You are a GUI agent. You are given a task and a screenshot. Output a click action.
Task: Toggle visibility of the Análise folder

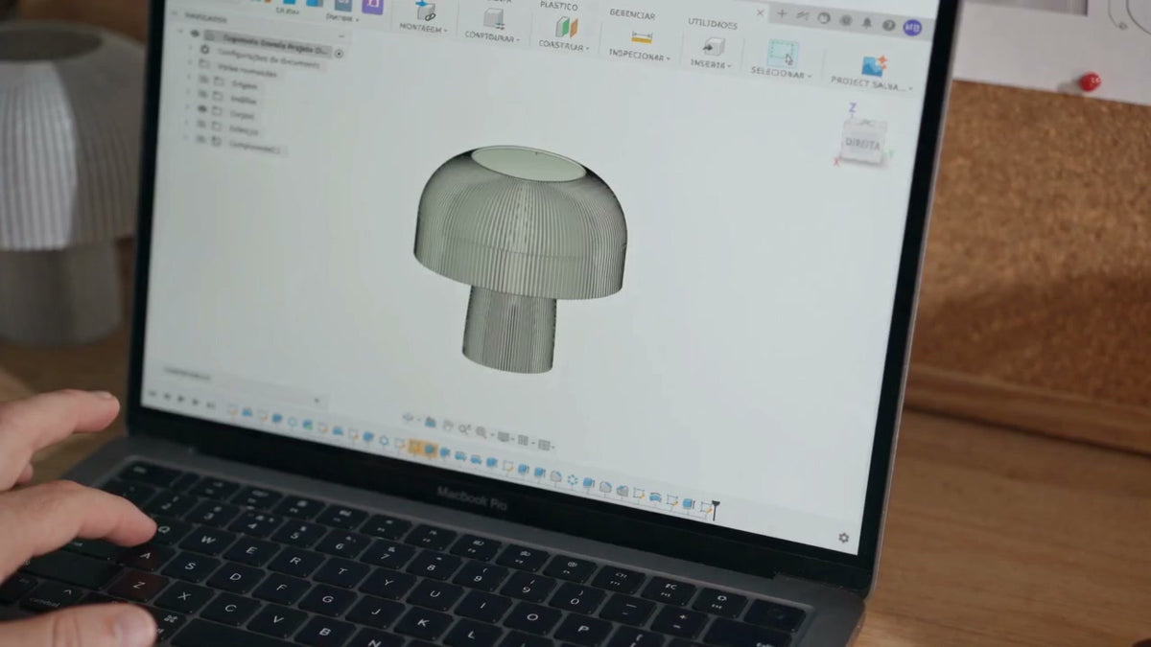tap(202, 95)
